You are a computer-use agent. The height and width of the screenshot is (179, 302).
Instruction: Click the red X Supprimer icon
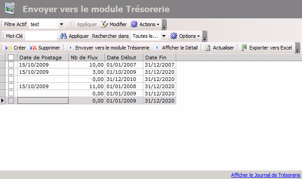click(33, 48)
